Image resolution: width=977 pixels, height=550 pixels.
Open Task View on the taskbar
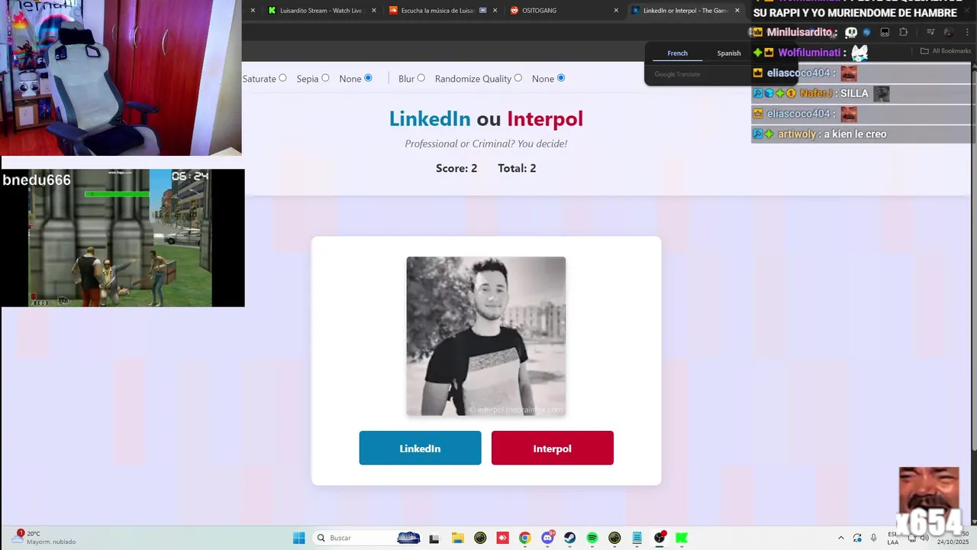pyautogui.click(x=434, y=538)
